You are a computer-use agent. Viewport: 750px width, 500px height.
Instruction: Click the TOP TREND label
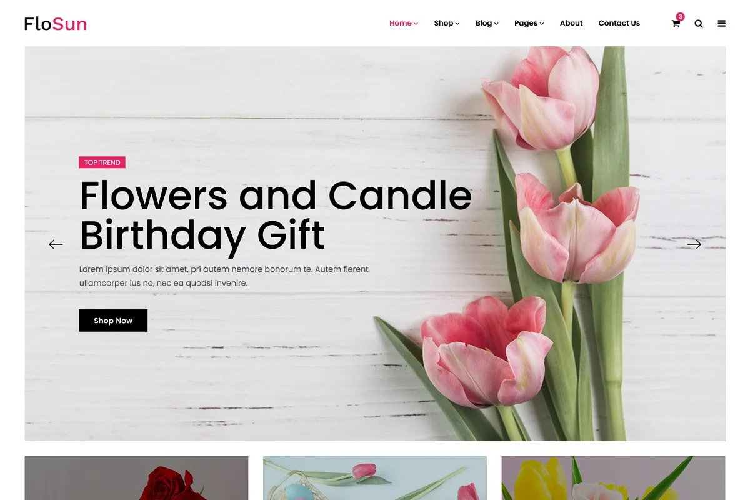coord(102,162)
